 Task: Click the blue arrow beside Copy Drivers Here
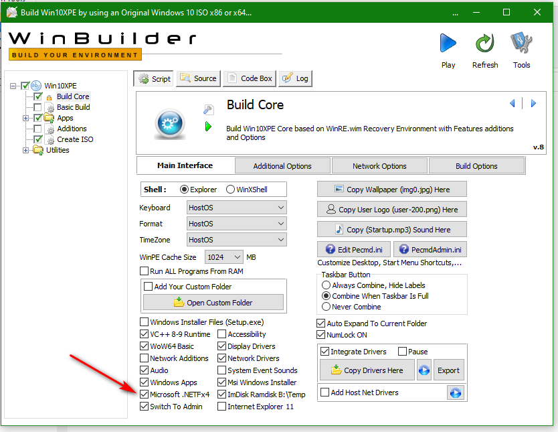coord(424,370)
